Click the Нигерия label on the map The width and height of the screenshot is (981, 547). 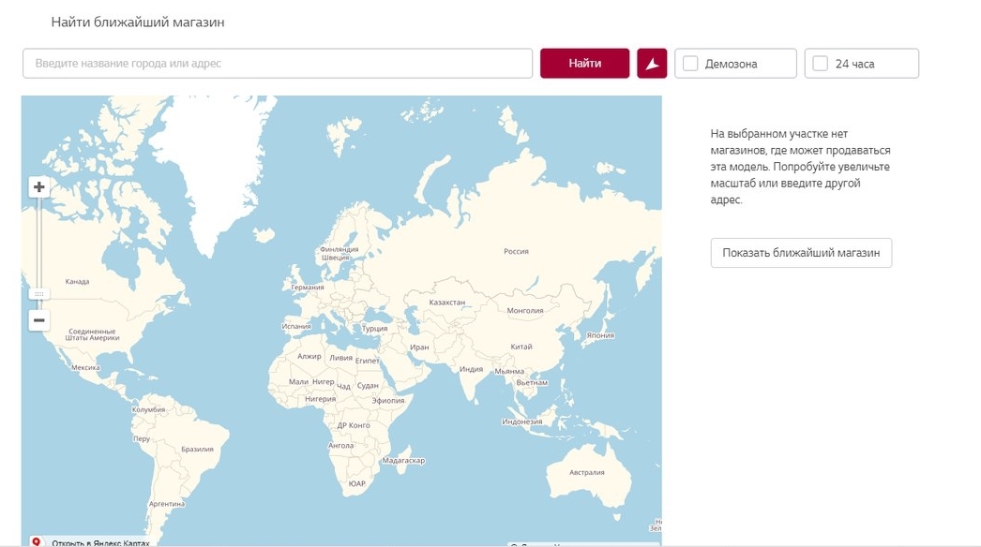coord(321,398)
